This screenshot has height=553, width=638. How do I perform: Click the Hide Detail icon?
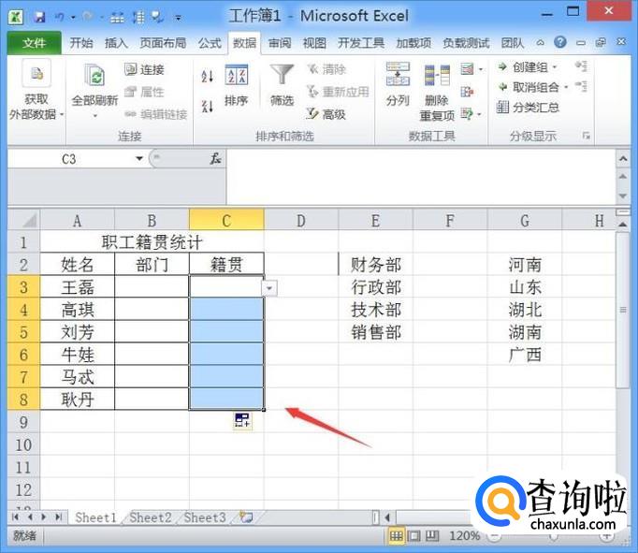click(x=581, y=86)
